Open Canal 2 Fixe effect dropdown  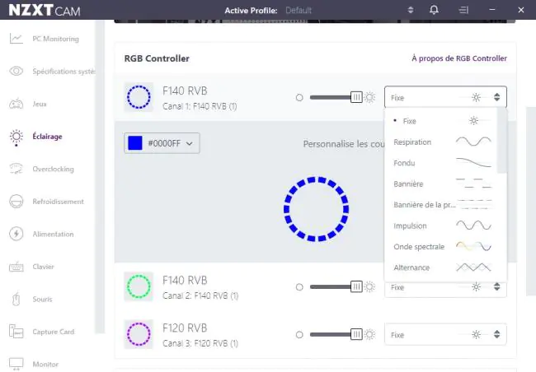tap(445, 289)
